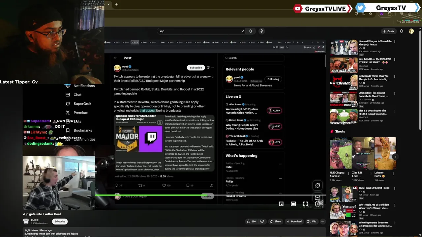
Task: Open options for Why People Are So Confident
Action: (395, 205)
